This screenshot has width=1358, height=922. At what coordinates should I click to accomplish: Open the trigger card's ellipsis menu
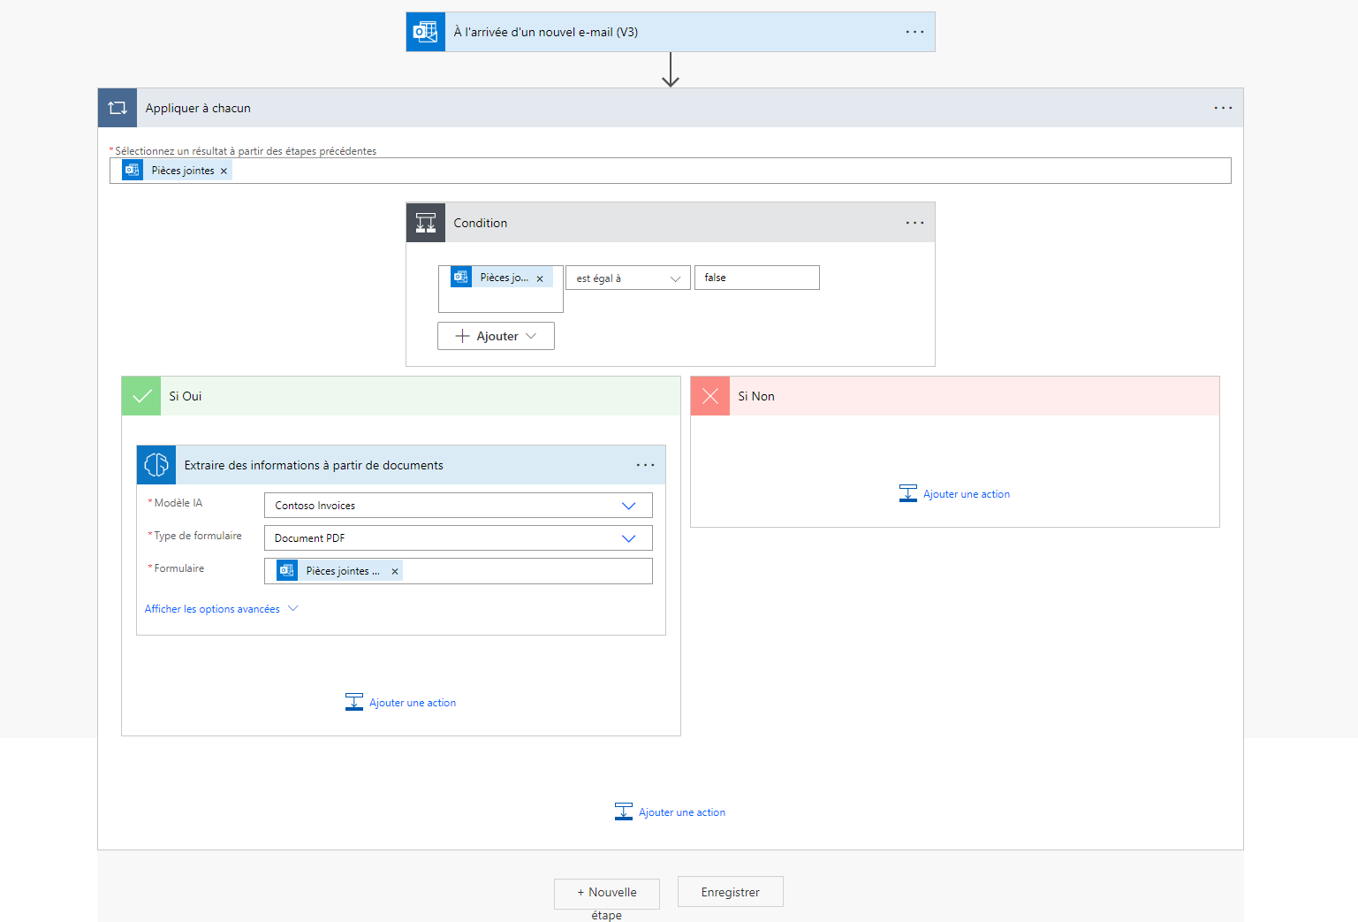tap(914, 32)
